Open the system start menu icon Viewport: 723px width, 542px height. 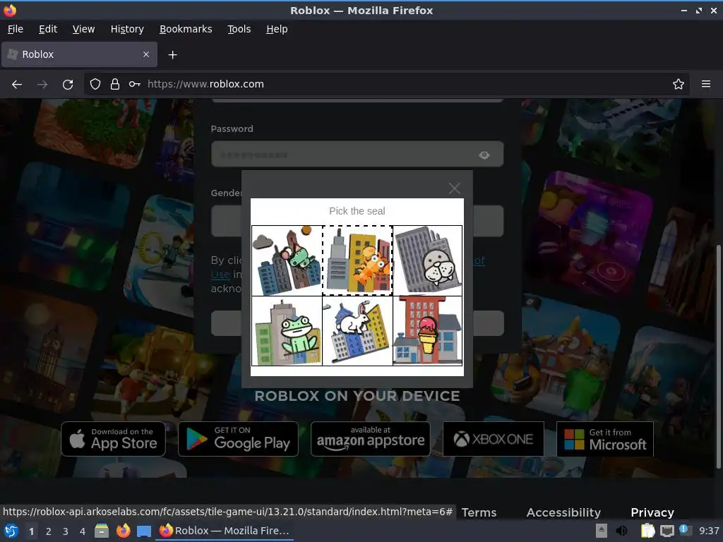point(11,531)
